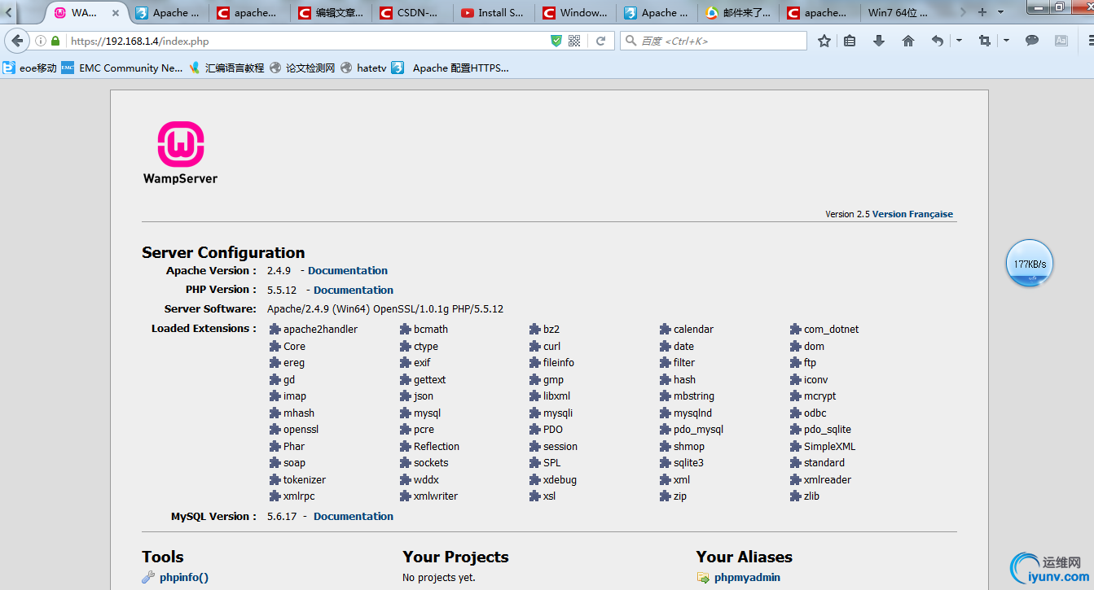
Task: Switch to the Window... tab
Action: [x=575, y=12]
